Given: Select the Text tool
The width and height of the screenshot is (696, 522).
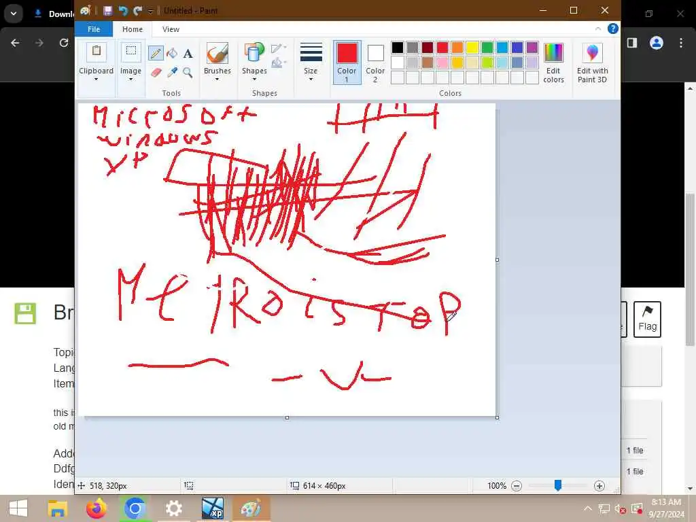Looking at the screenshot, I should click(188, 54).
